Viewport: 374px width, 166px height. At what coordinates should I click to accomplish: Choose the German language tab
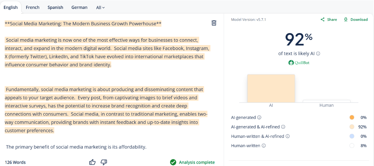click(79, 7)
